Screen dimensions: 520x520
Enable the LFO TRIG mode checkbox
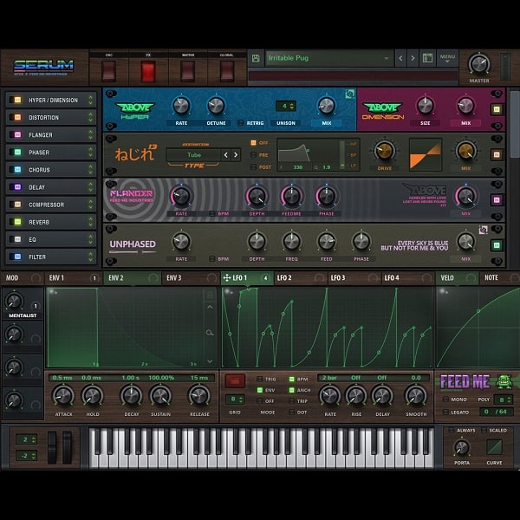pos(260,380)
